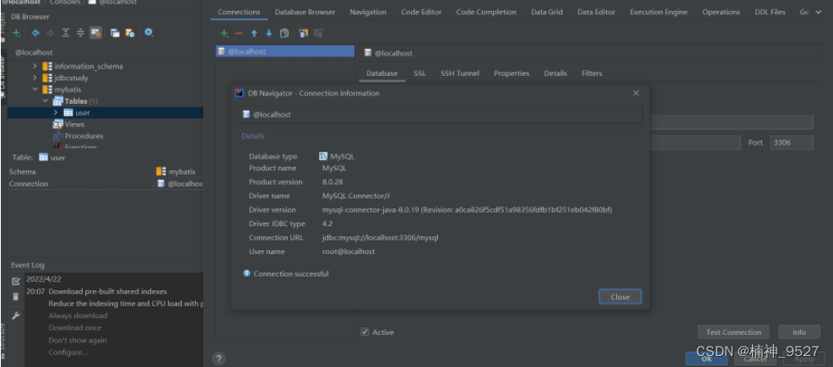The height and width of the screenshot is (367, 833).
Task: Open DB Browser settings gear
Action: click(149, 32)
